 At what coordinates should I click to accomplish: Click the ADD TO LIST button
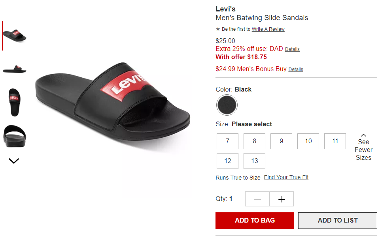(338, 220)
